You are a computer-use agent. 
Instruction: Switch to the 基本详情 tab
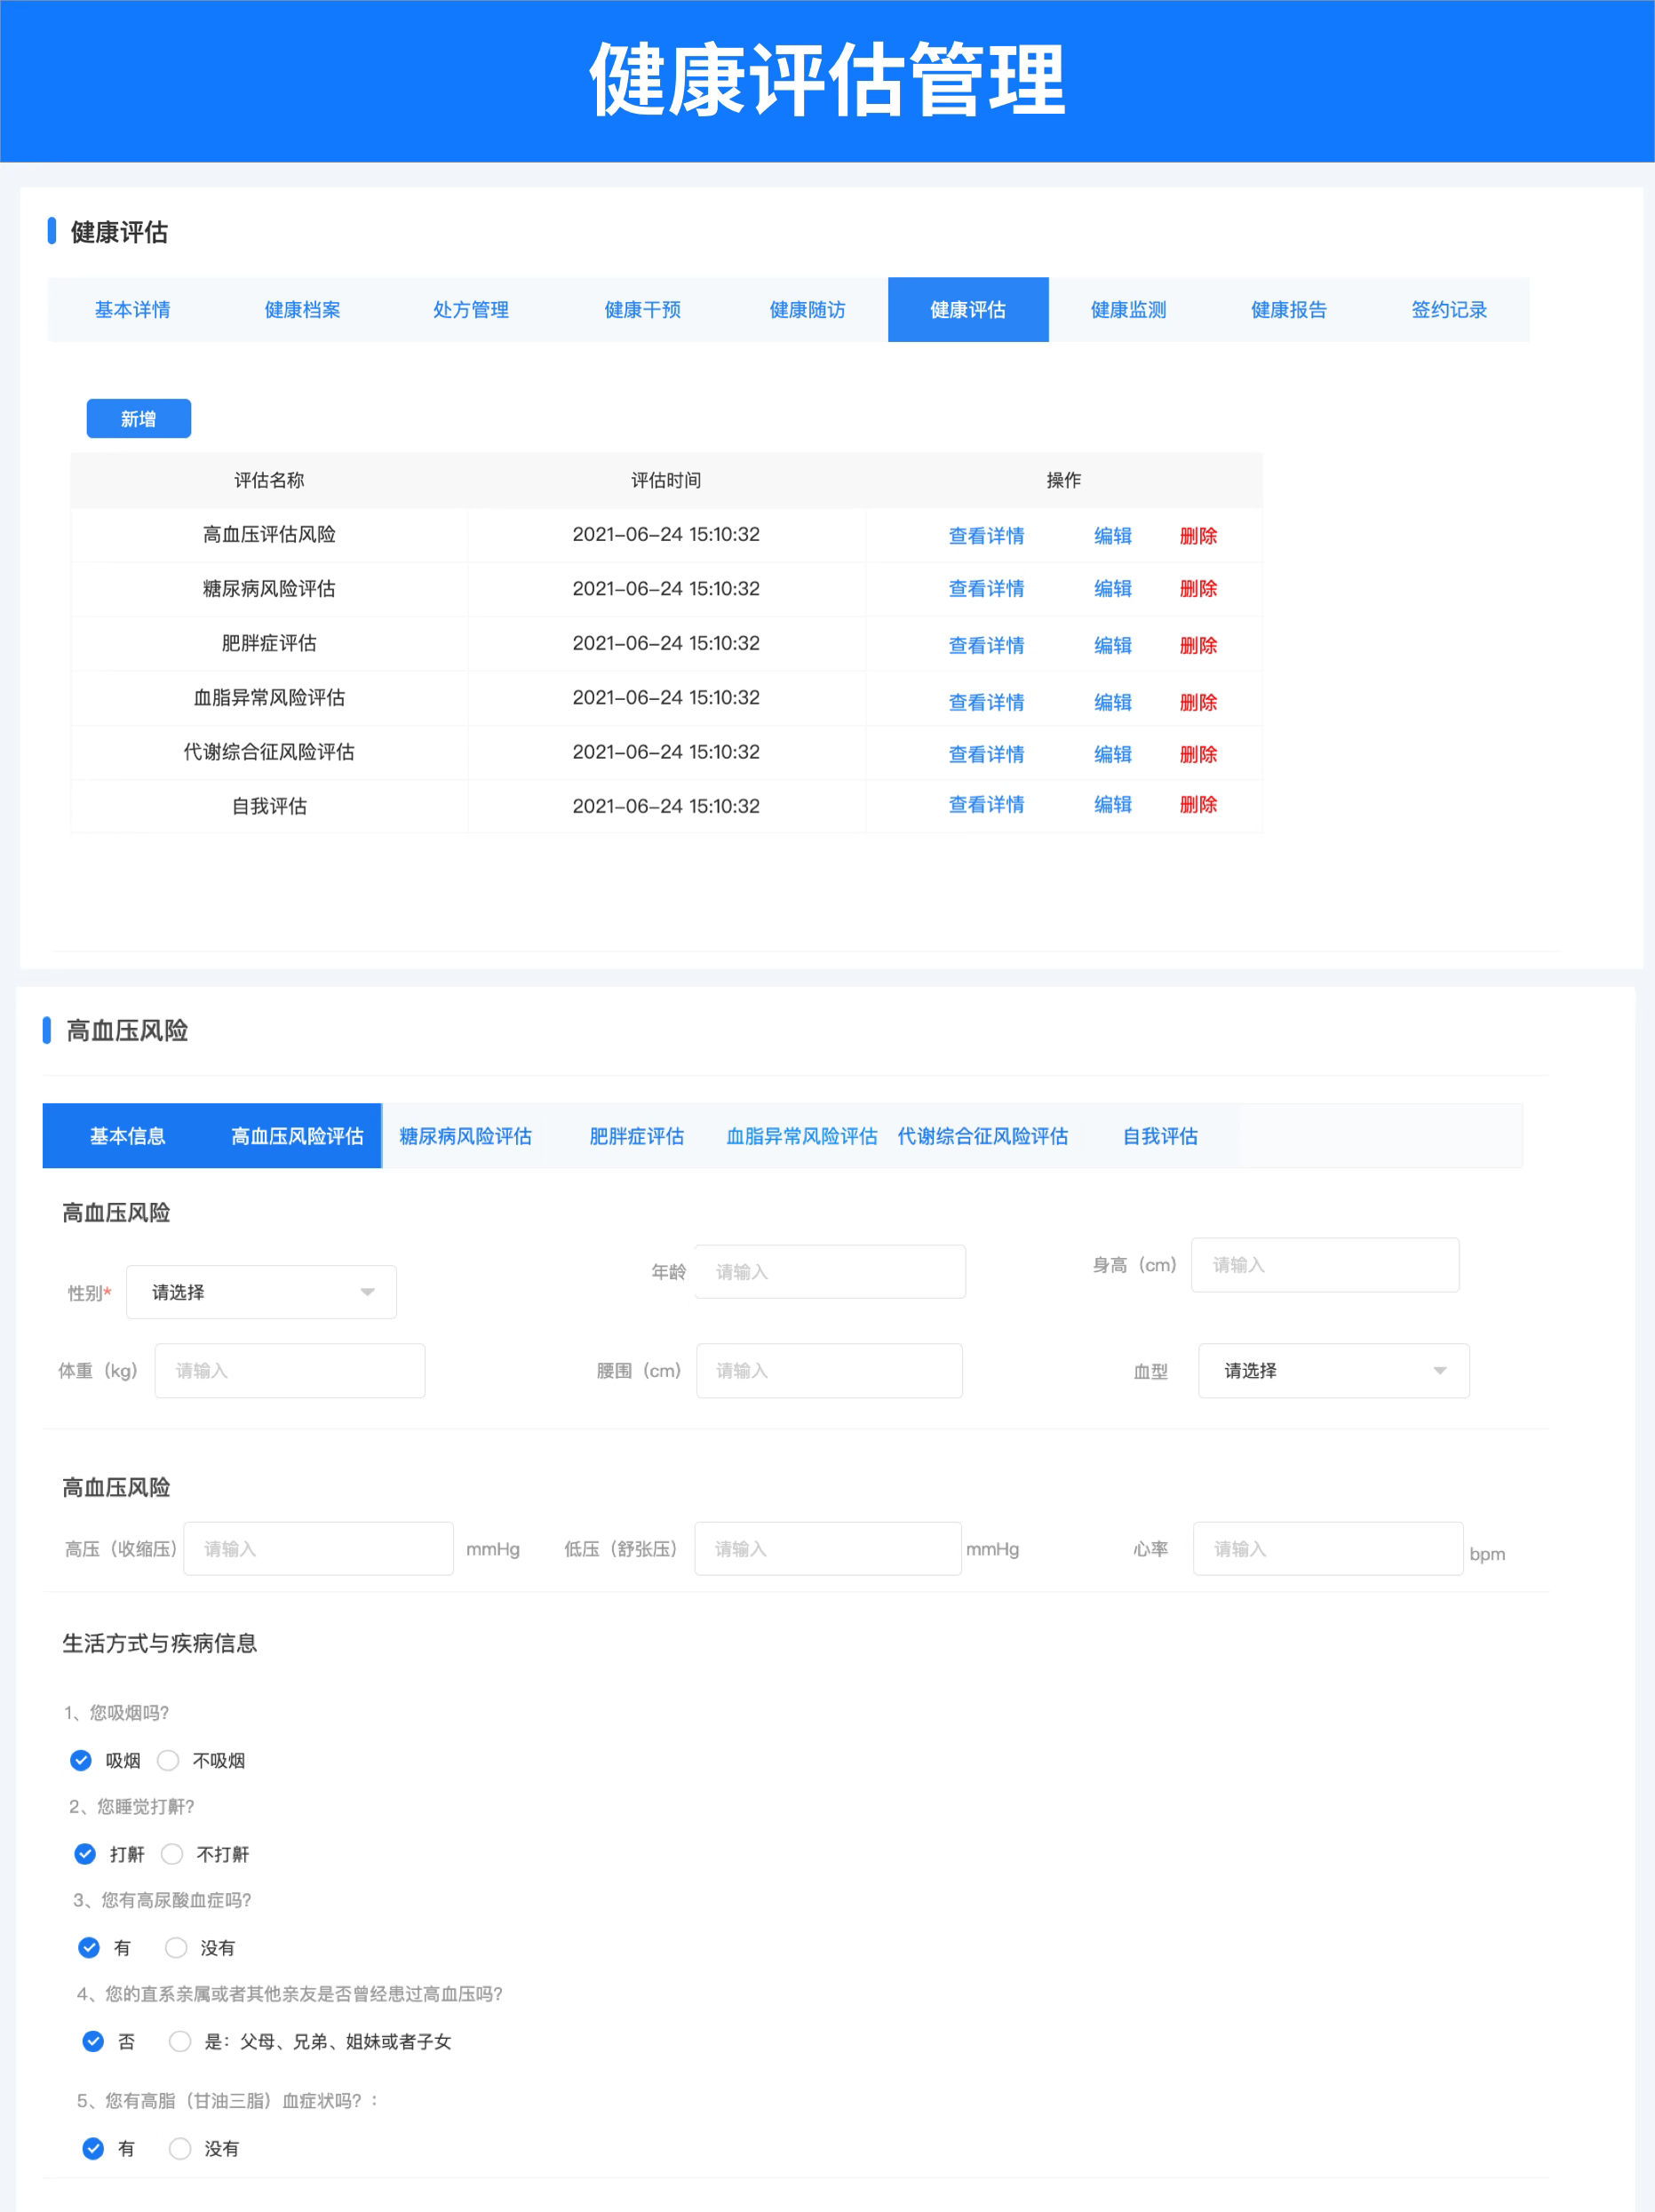click(x=132, y=310)
